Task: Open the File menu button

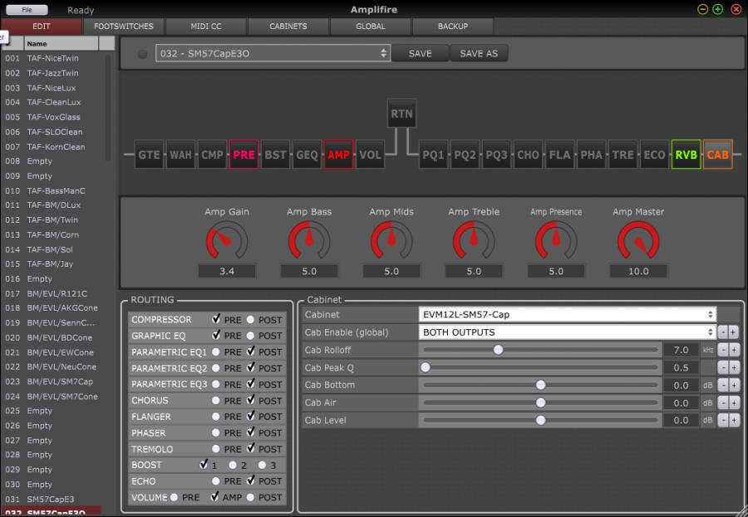Action: point(27,9)
